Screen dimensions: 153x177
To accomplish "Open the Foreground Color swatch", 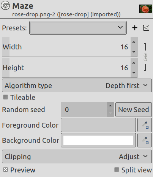I will [98, 125].
